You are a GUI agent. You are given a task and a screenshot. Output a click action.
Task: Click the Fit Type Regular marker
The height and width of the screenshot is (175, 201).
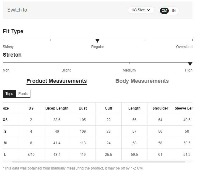coord(98,40)
